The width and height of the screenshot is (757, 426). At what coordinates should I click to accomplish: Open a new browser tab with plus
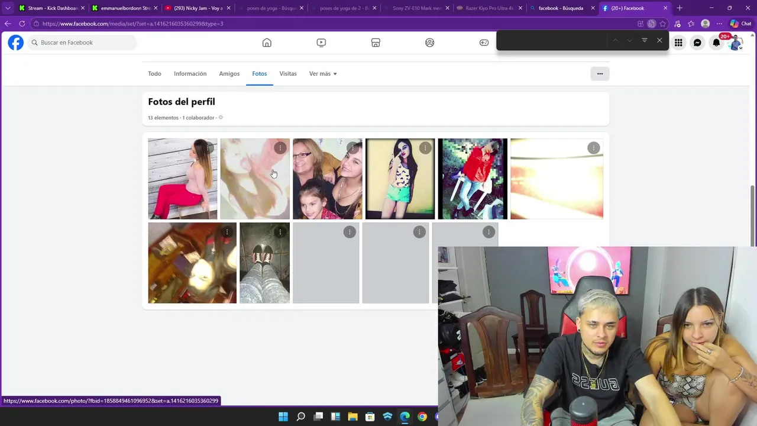point(680,8)
